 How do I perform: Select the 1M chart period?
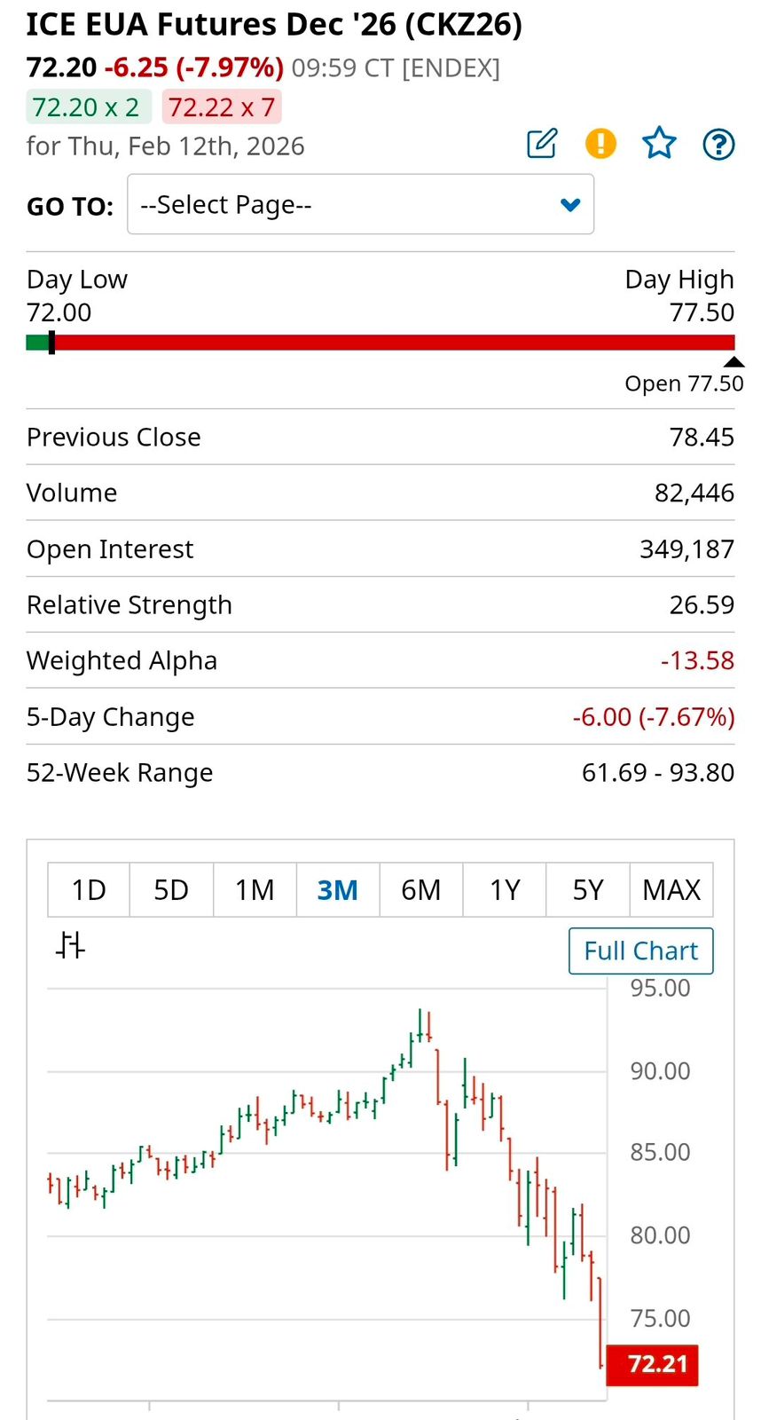click(x=255, y=889)
